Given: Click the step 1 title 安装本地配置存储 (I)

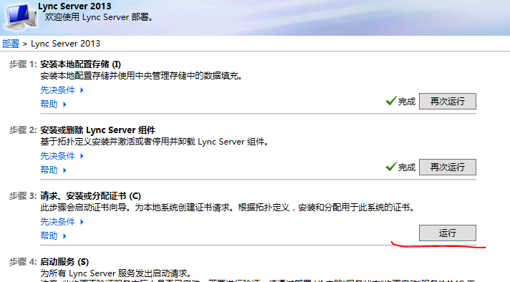Looking at the screenshot, I should (80, 64).
